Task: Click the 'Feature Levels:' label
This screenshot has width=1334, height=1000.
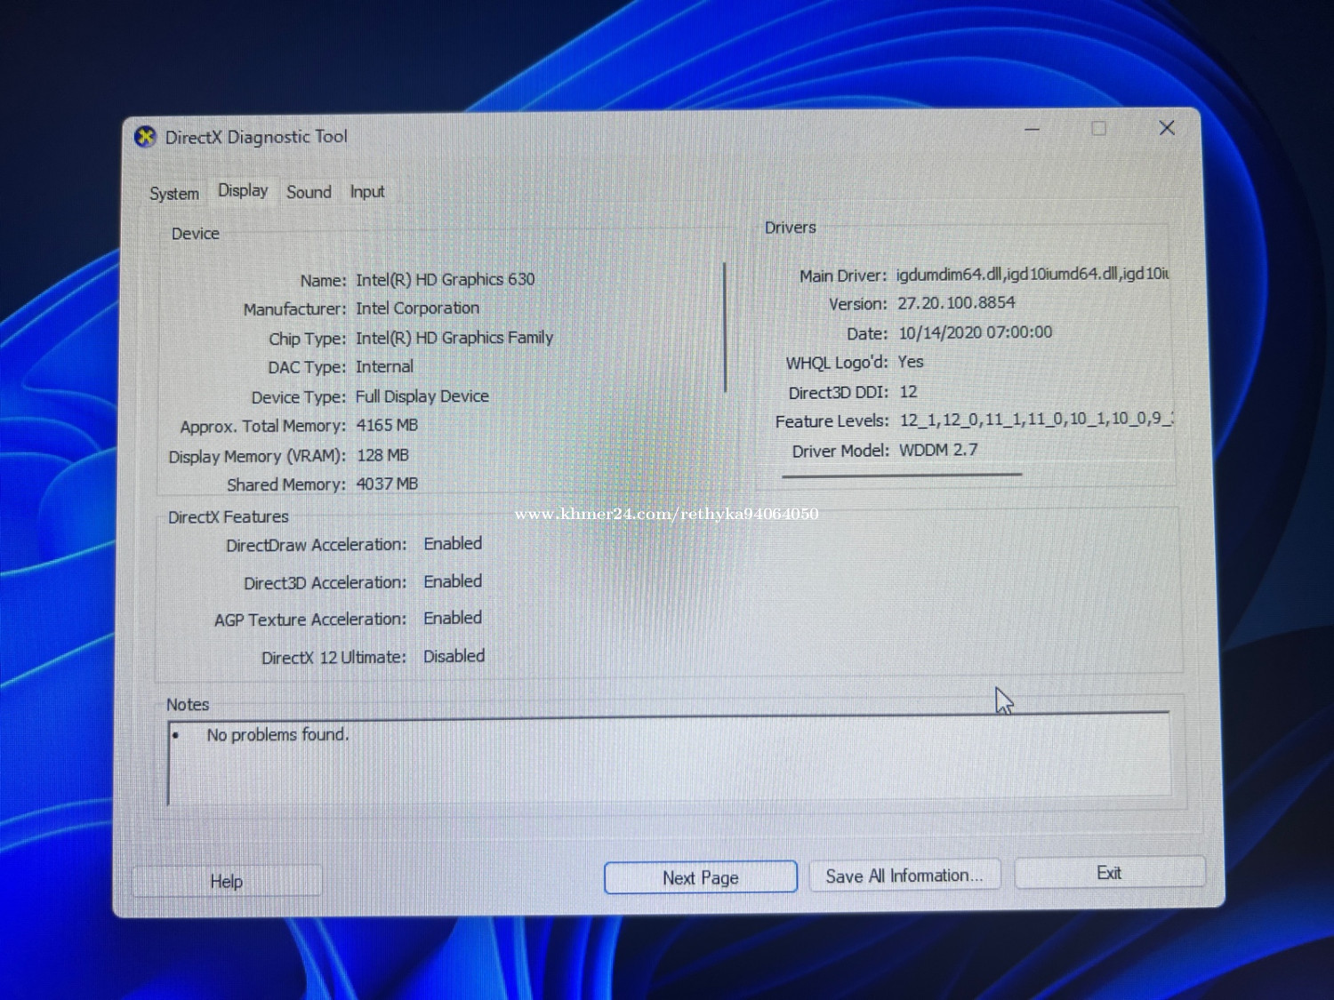Action: pyautogui.click(x=832, y=421)
